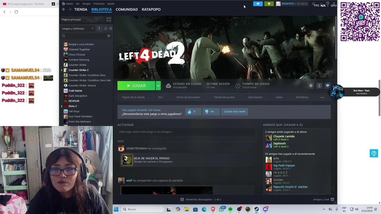Open Amigos menu

click(x=86, y=4)
